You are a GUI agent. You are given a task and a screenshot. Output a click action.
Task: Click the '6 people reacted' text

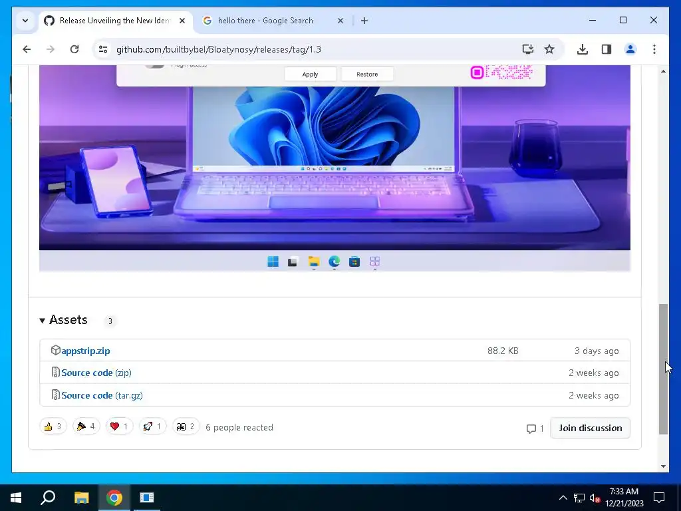[239, 428]
